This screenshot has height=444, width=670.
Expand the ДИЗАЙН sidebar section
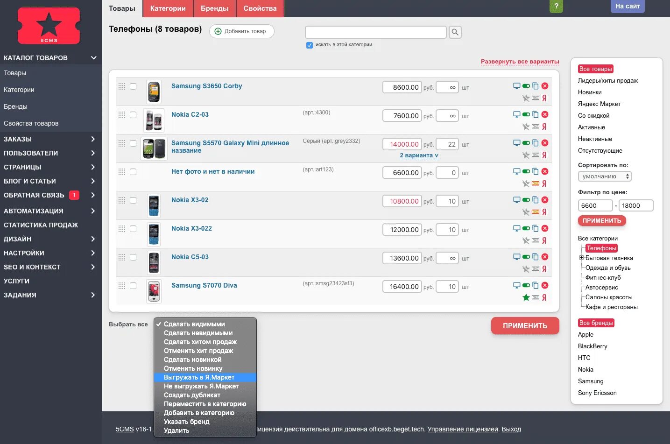click(x=93, y=239)
